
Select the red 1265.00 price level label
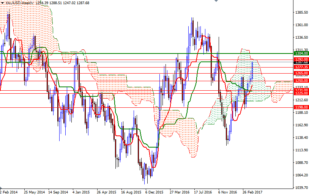click(x=301, y=73)
